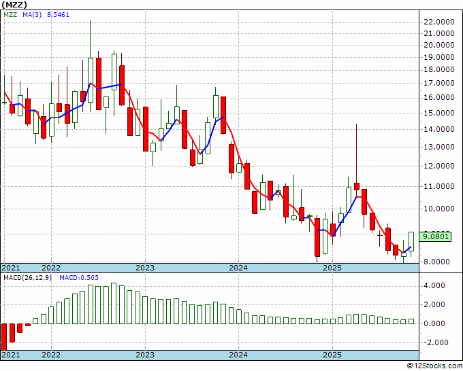463x371 pixels.
Task: Click the last MACD histogram bar
Action: pyautogui.click(x=411, y=321)
